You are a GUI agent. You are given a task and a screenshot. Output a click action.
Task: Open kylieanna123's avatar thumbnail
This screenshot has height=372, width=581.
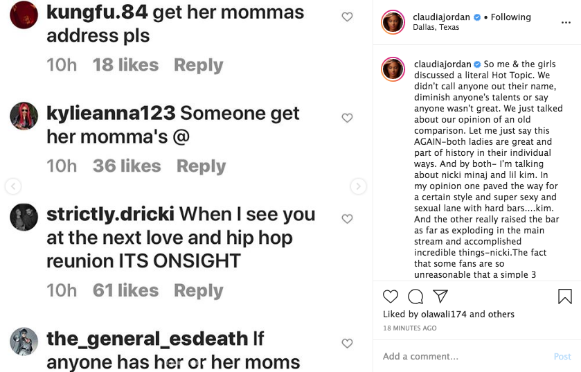pyautogui.click(x=24, y=116)
